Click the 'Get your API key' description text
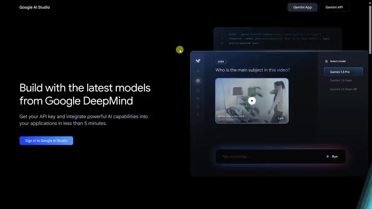The image size is (372, 209). 84,120
